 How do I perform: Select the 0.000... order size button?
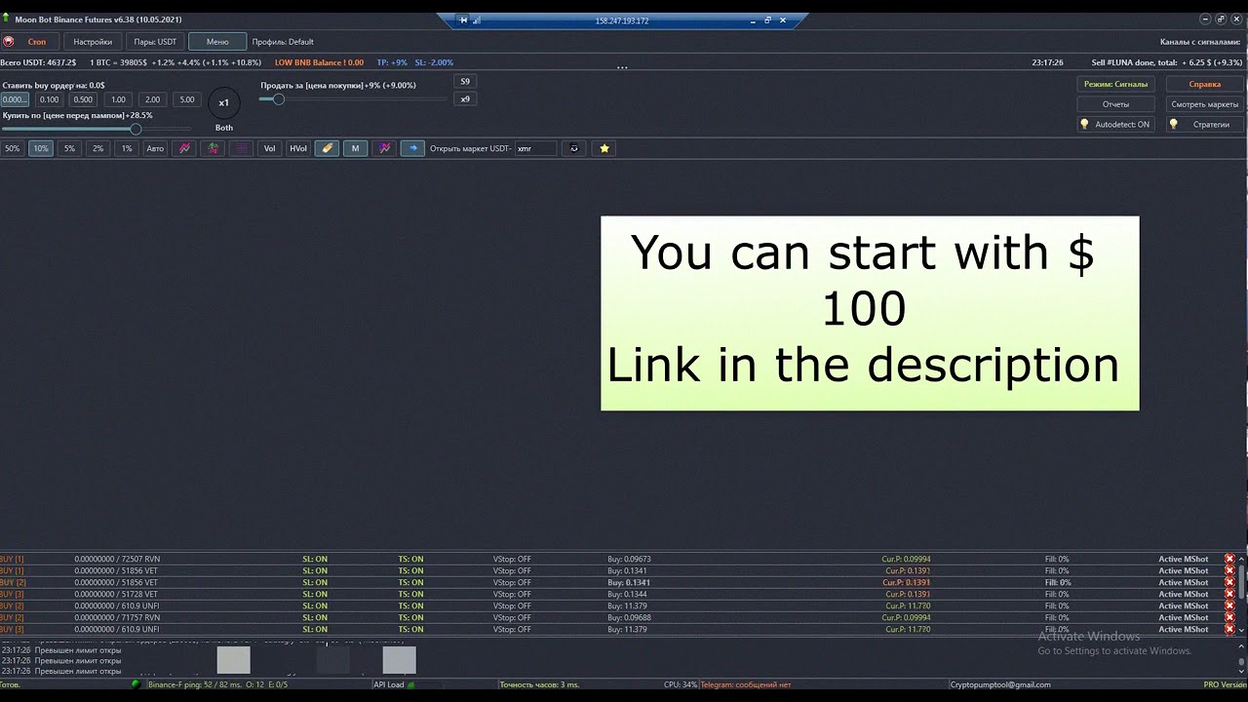pyautogui.click(x=15, y=99)
